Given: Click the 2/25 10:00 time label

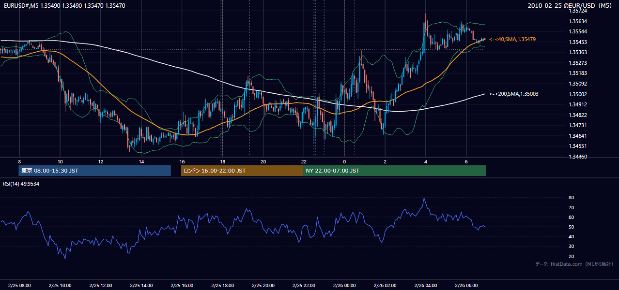Looking at the screenshot, I should pyautogui.click(x=60, y=286).
